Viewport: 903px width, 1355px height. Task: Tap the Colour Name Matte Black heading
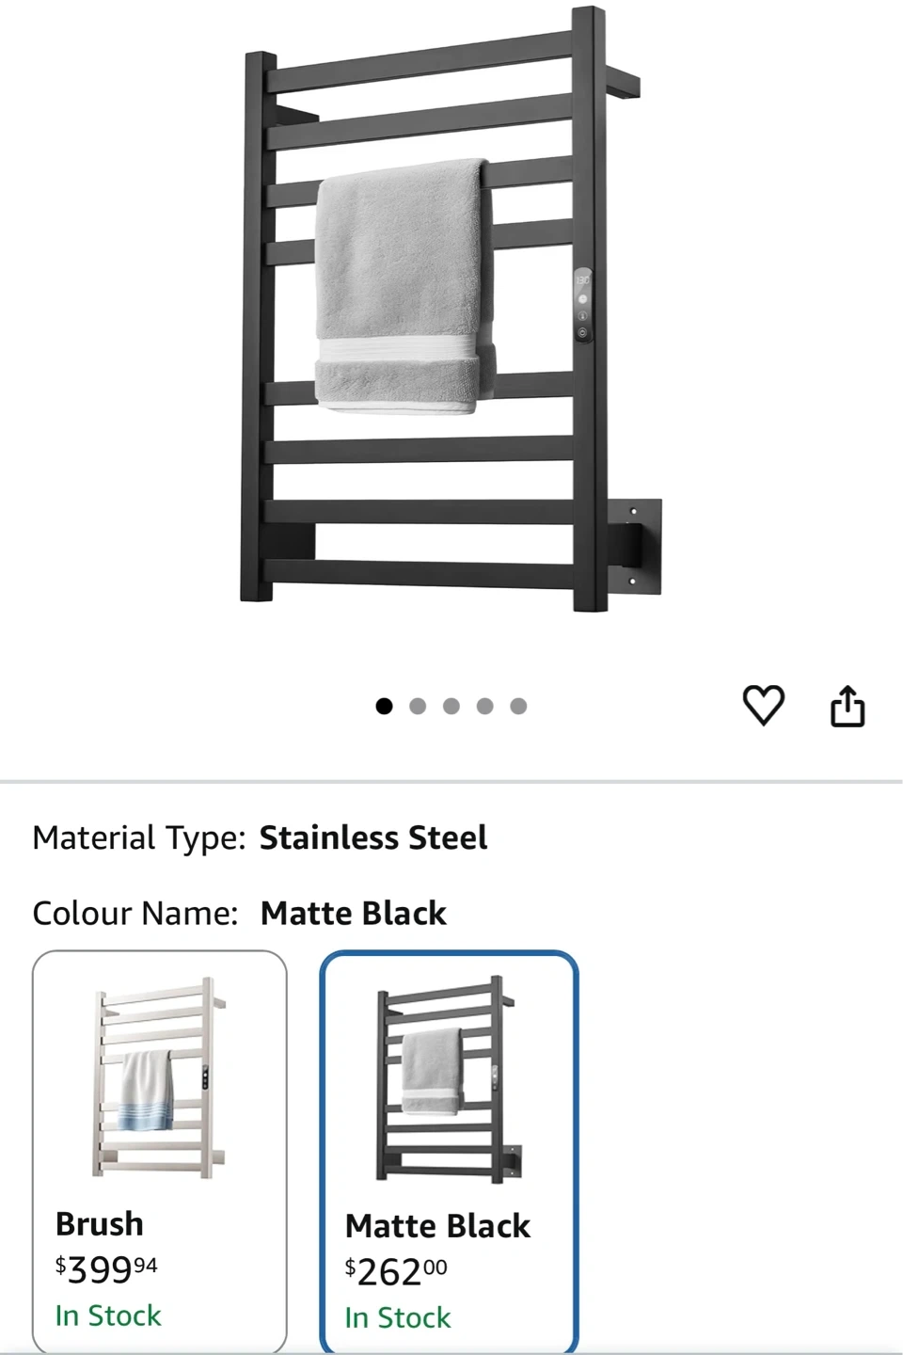pos(353,913)
